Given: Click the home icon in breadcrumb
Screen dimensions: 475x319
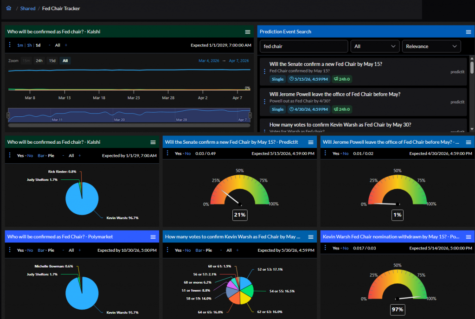Looking at the screenshot, I should [x=8, y=8].
